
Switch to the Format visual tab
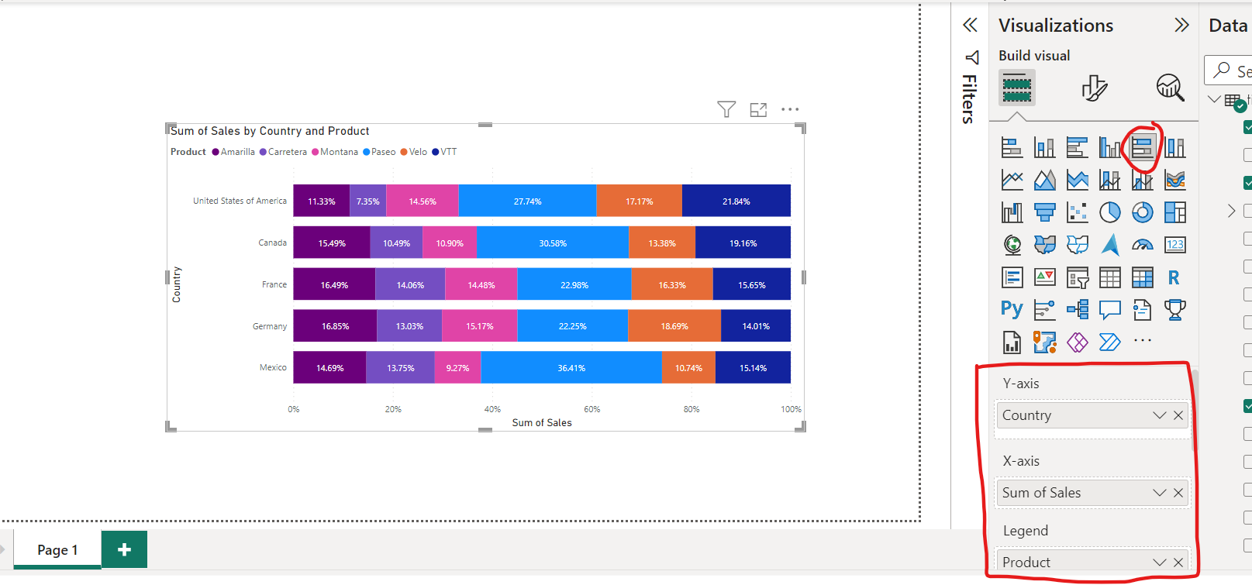pyautogui.click(x=1094, y=88)
